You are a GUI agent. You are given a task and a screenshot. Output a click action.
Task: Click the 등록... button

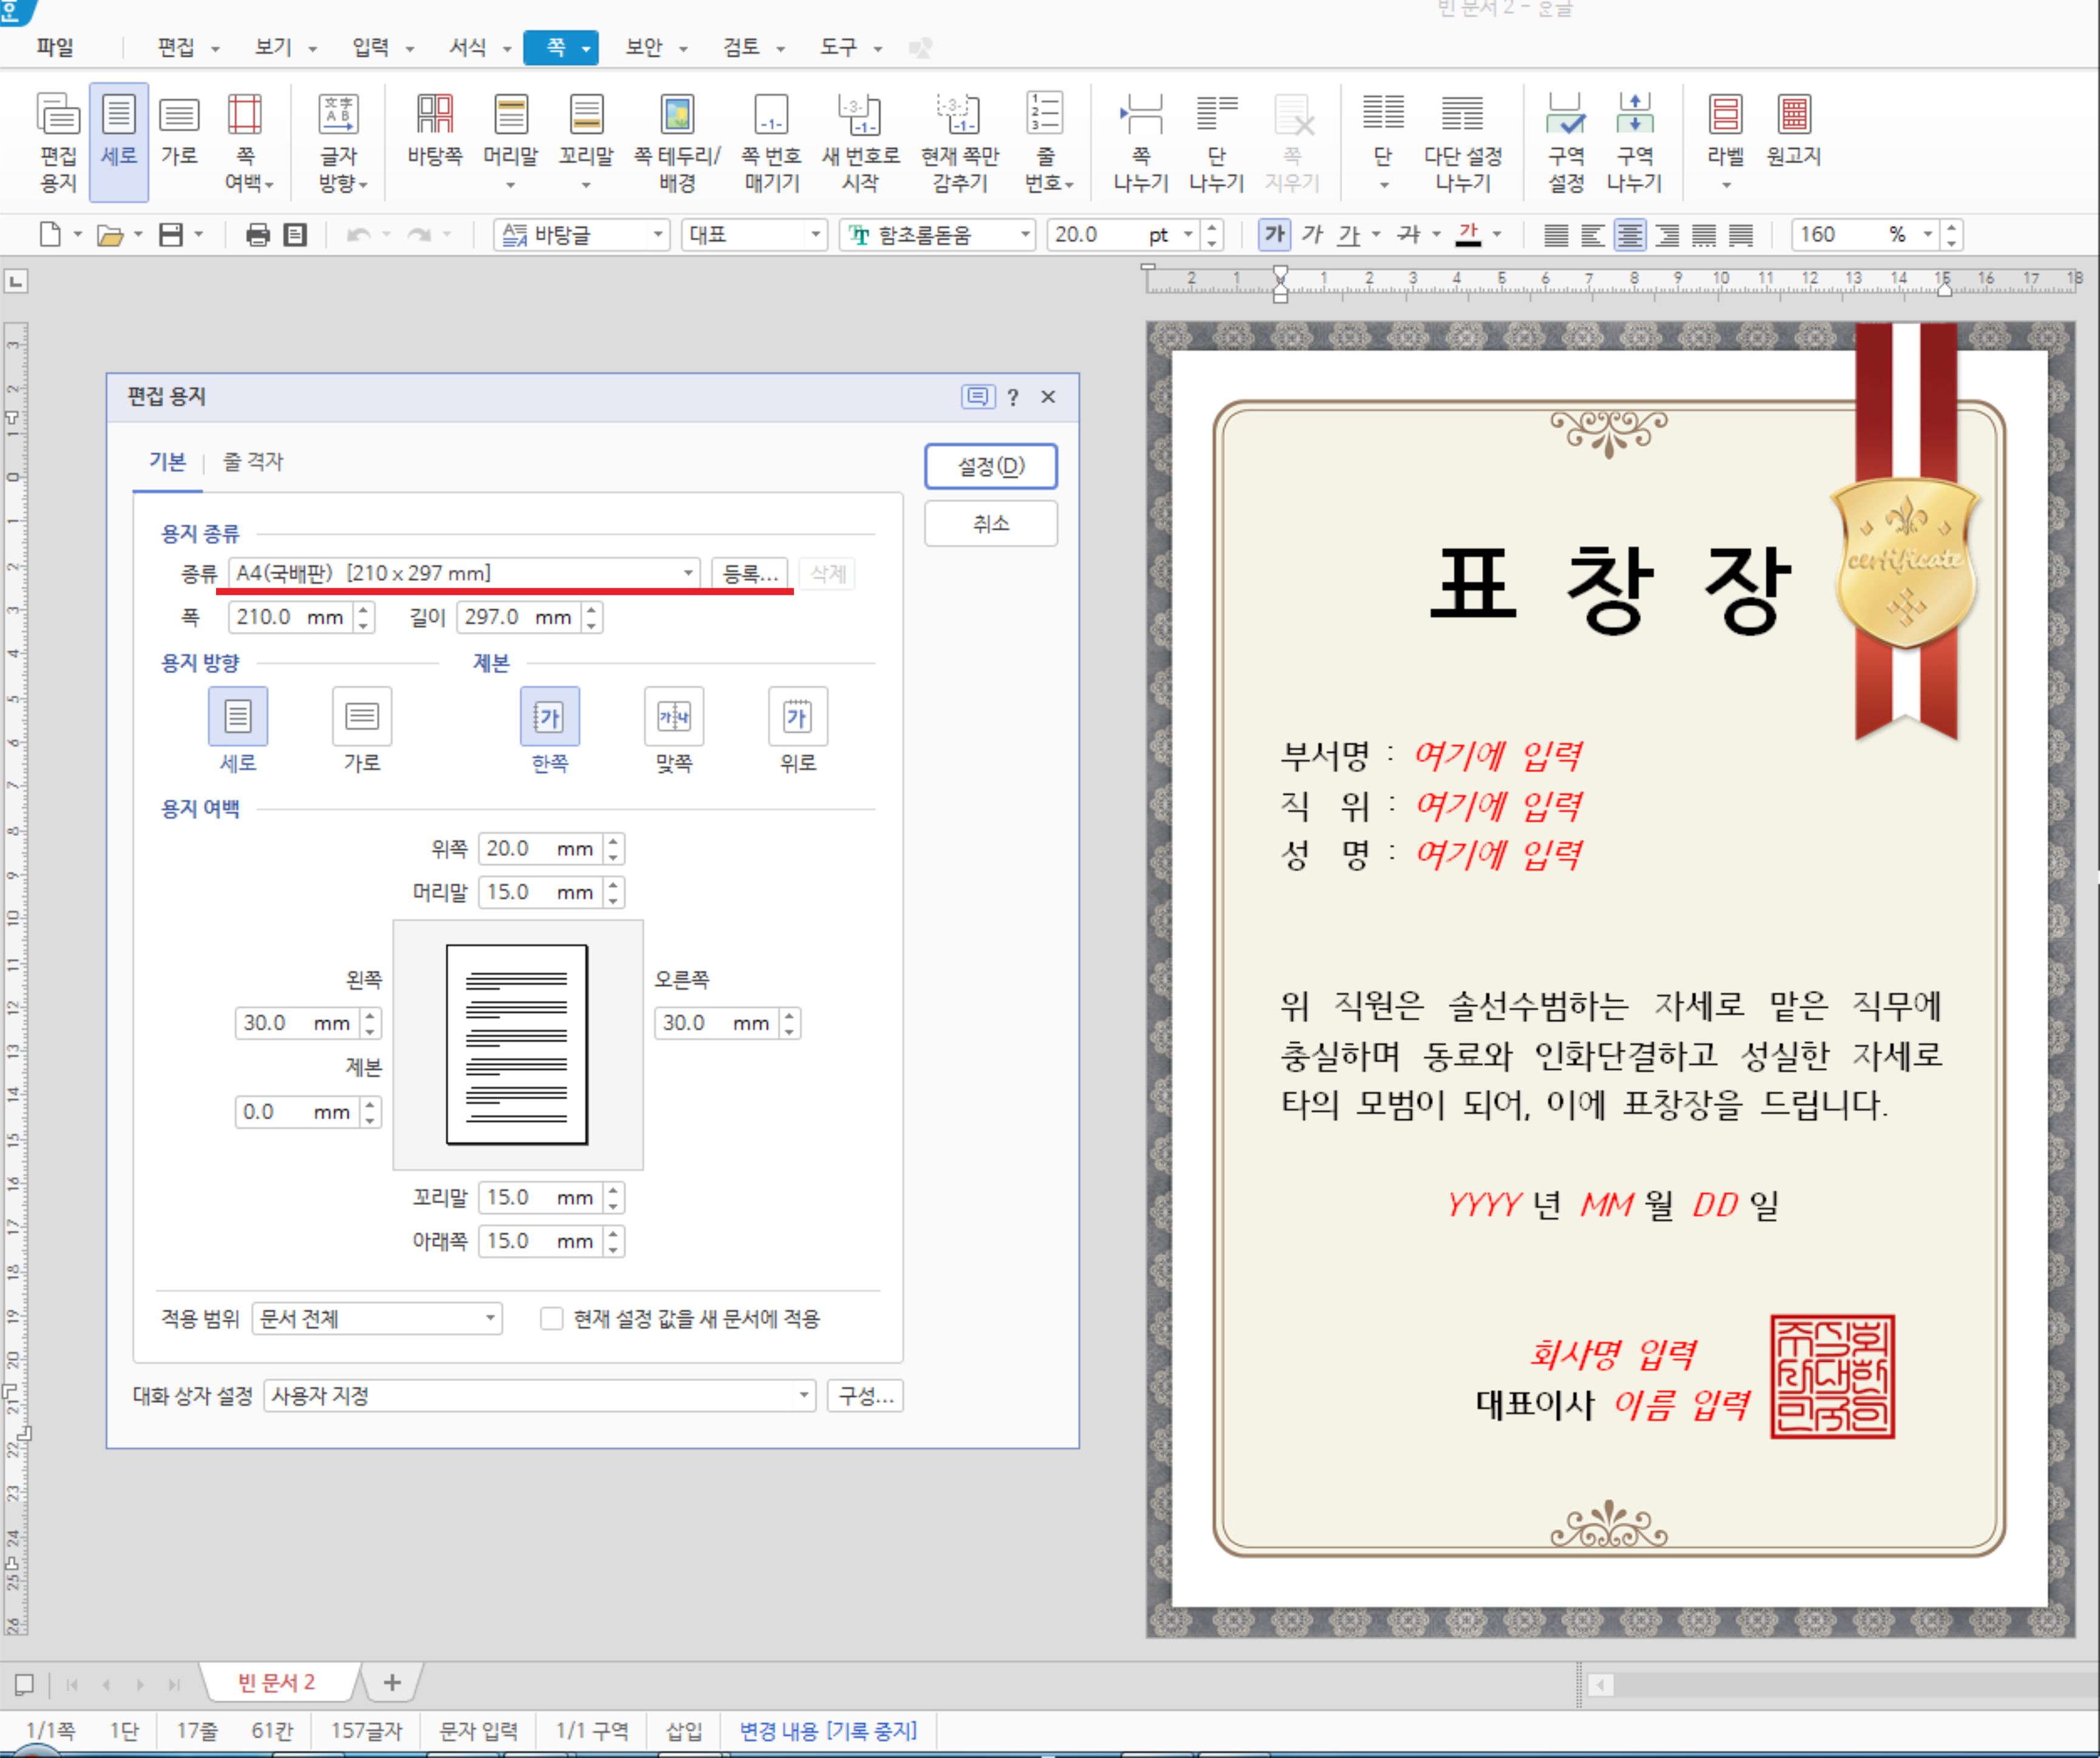(750, 574)
